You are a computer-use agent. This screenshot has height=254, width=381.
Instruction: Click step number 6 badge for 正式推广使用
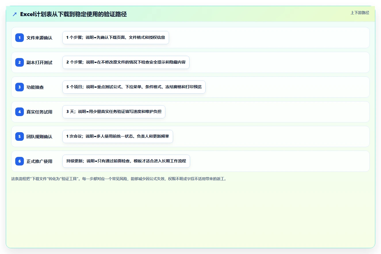[x=20, y=161]
